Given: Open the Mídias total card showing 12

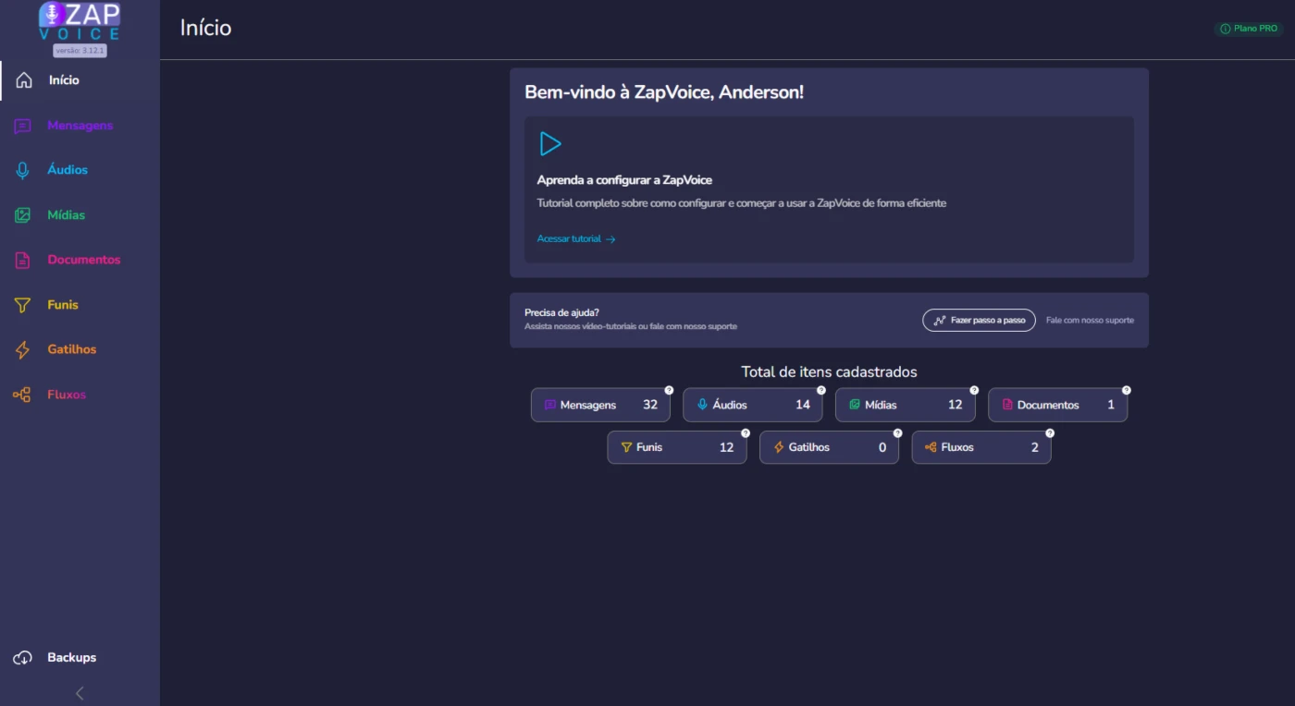Looking at the screenshot, I should click(906, 405).
